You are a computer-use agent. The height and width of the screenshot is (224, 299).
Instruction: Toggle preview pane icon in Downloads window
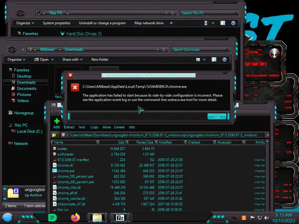point(214,60)
